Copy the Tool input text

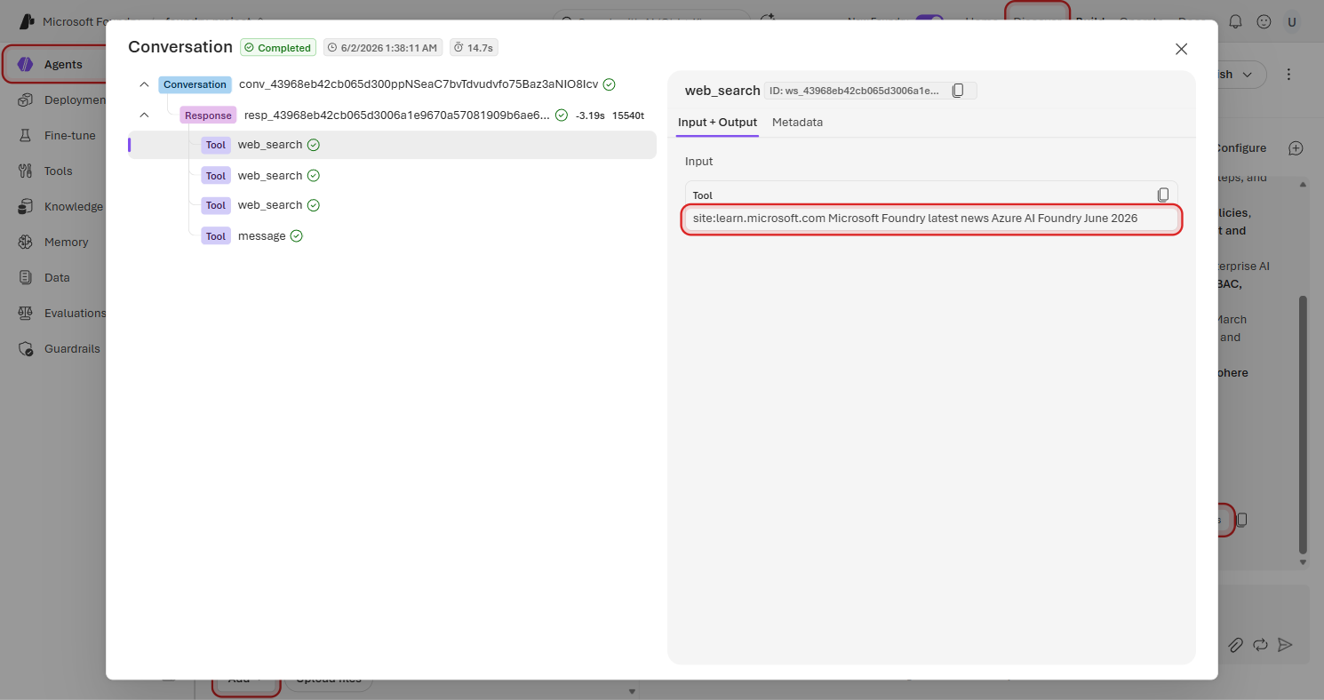click(1163, 195)
